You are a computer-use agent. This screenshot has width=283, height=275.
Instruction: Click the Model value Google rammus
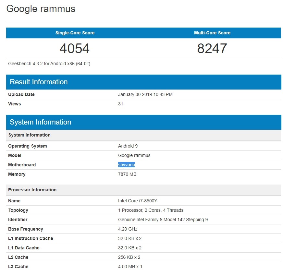click(134, 155)
